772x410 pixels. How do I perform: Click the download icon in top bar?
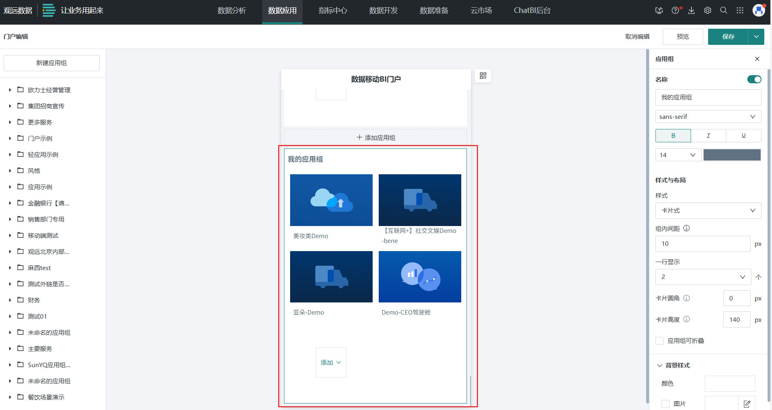coord(691,11)
